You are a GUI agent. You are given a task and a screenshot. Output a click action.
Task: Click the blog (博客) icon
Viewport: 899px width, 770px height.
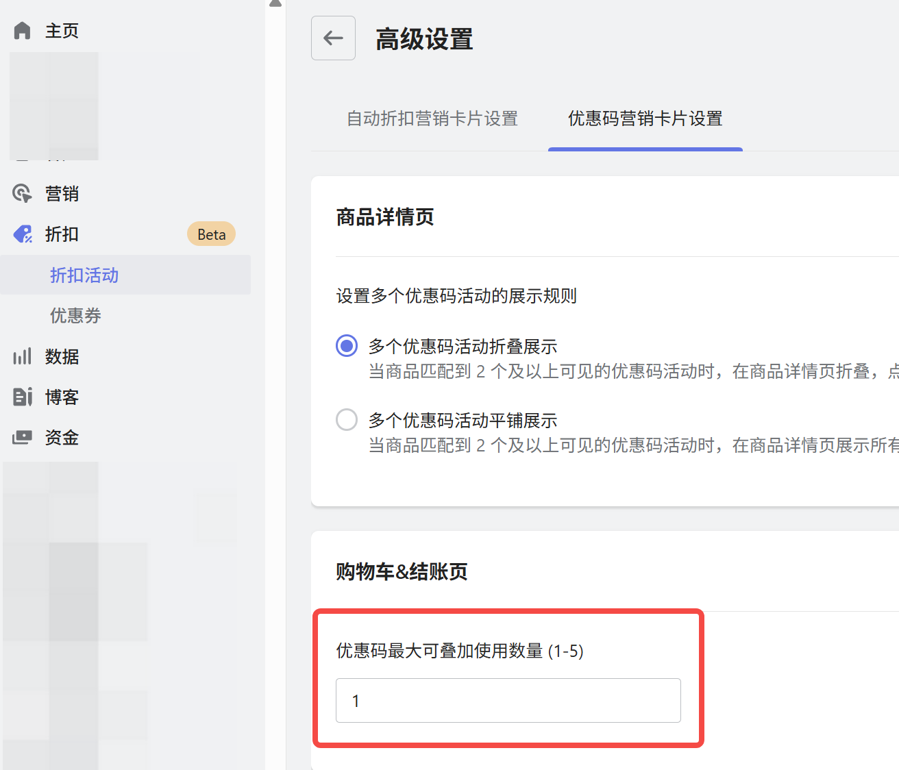(x=23, y=397)
